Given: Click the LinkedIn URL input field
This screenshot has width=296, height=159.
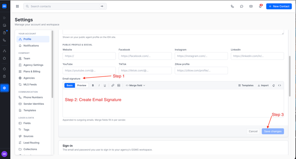Looking at the screenshot, I should (257, 56).
